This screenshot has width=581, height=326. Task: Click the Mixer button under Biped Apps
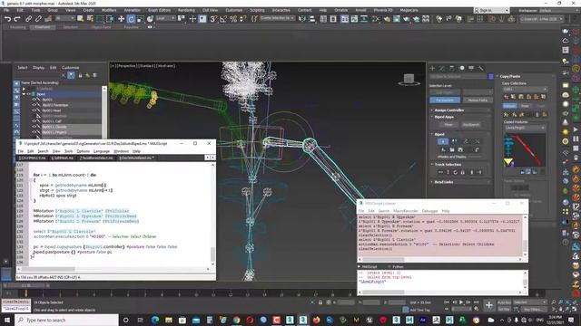448,125
